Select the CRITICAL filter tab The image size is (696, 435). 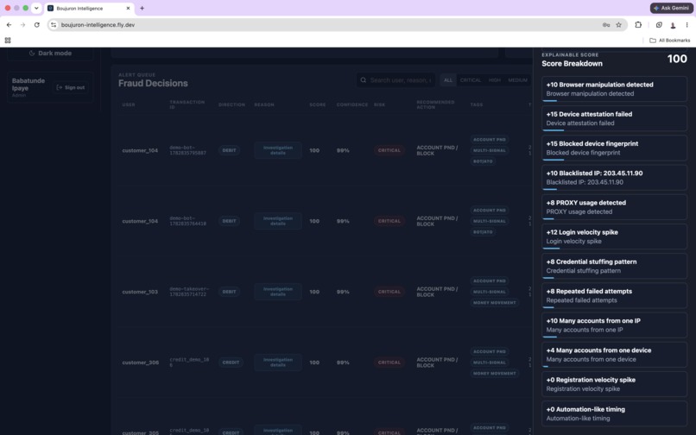coord(470,80)
